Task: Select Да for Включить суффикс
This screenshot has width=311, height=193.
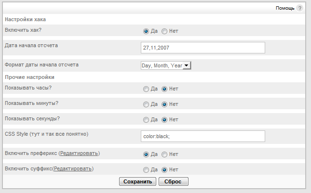Action: [146, 170]
